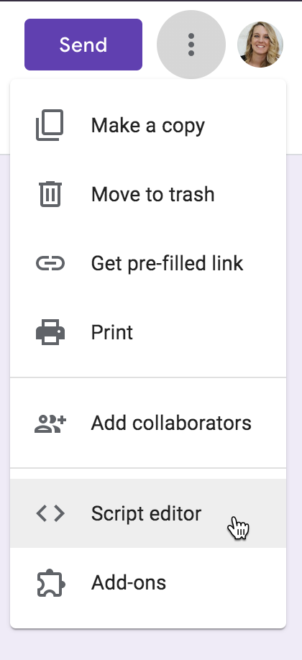The width and height of the screenshot is (302, 660).
Task: Open the highlighted "Script editor" text
Action: click(x=146, y=513)
